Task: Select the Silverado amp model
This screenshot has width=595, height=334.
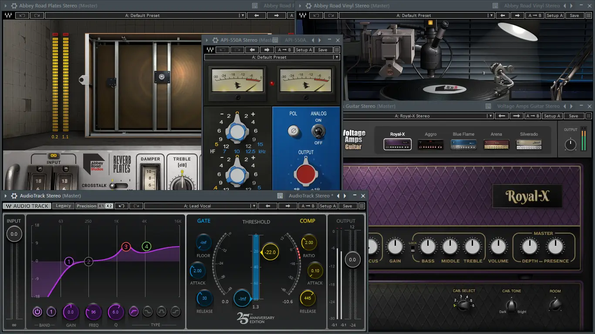Action: (x=529, y=144)
